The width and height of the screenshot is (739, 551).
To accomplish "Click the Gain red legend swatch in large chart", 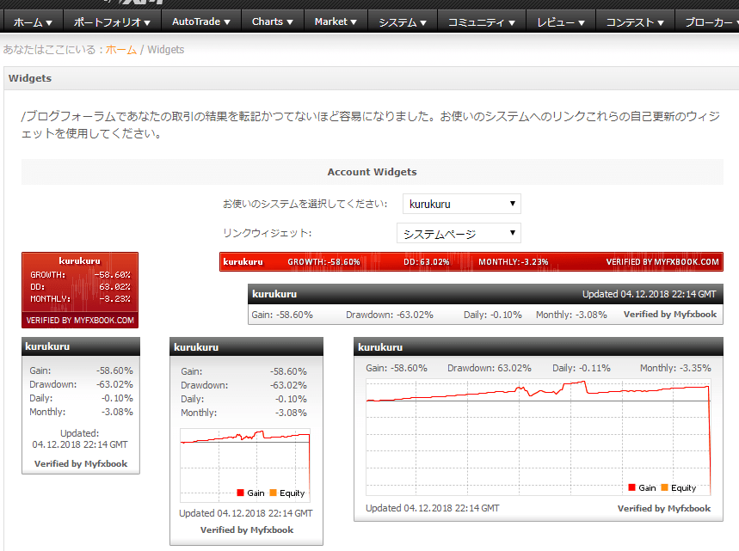I will 632,487.
